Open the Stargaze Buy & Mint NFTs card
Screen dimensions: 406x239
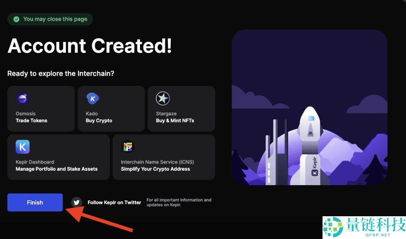pyautogui.click(x=181, y=109)
